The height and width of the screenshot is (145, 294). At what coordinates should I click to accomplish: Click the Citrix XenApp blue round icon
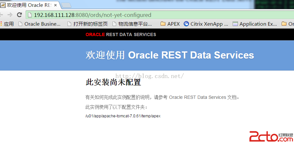click(186, 24)
